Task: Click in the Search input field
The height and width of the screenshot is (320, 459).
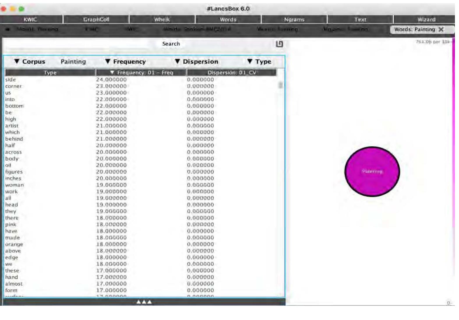Action: coord(138,44)
